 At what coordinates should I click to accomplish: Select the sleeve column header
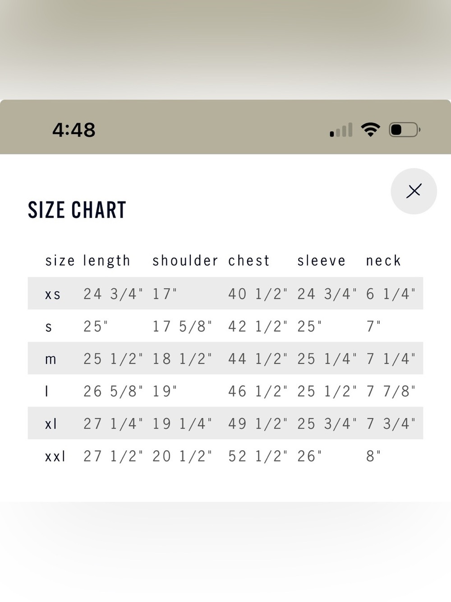click(322, 261)
